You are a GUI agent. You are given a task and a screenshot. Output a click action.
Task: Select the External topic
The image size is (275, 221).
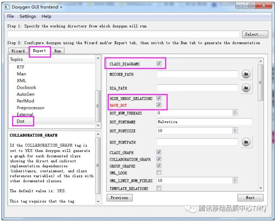[25, 114]
